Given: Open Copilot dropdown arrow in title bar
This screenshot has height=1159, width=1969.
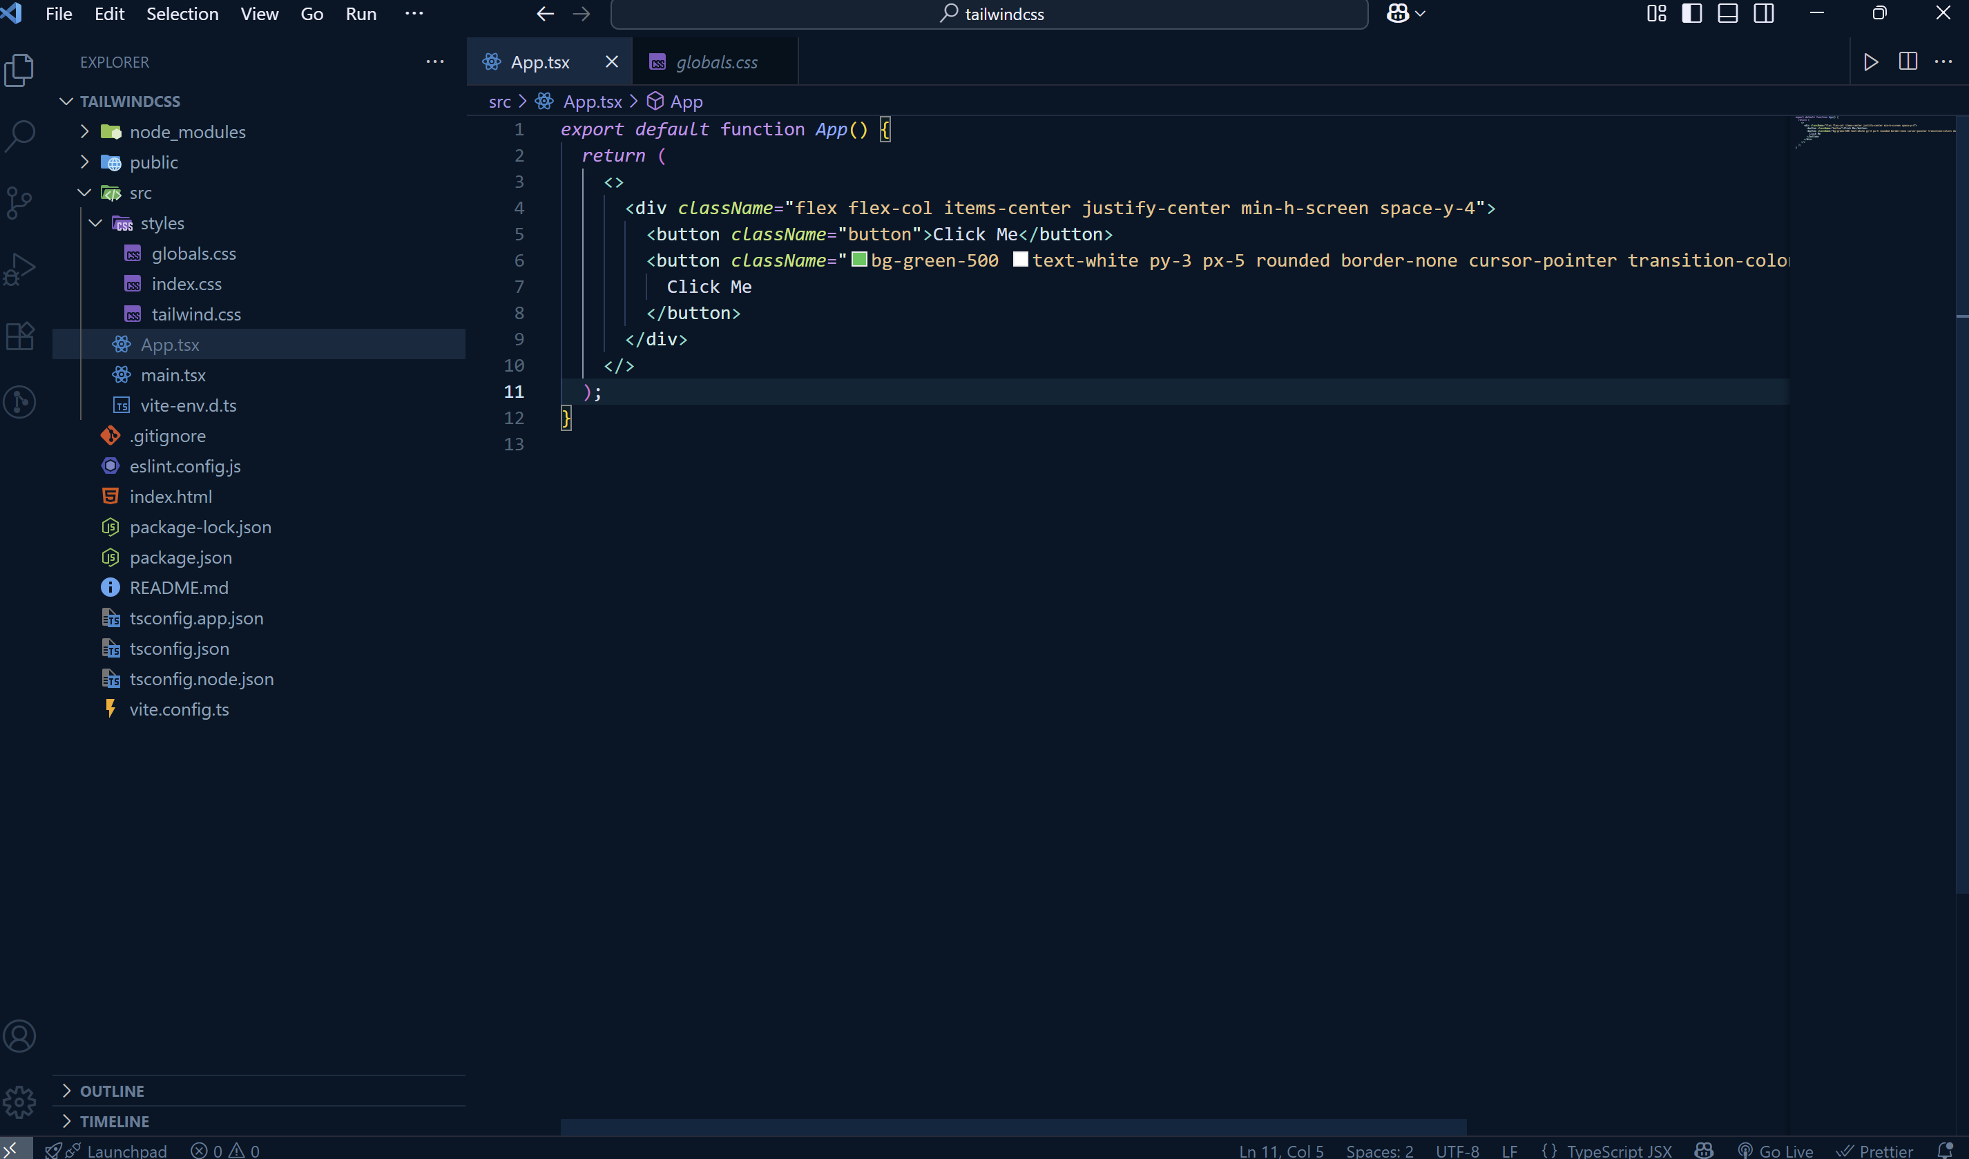Looking at the screenshot, I should [1421, 13].
